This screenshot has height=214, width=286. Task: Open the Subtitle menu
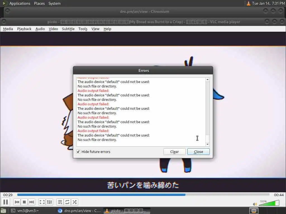coord(68,29)
